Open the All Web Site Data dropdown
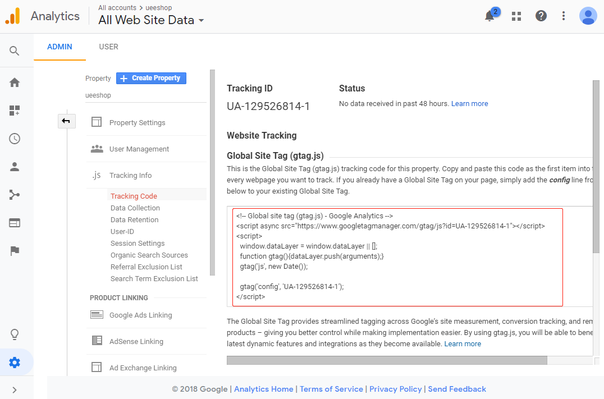 [151, 20]
